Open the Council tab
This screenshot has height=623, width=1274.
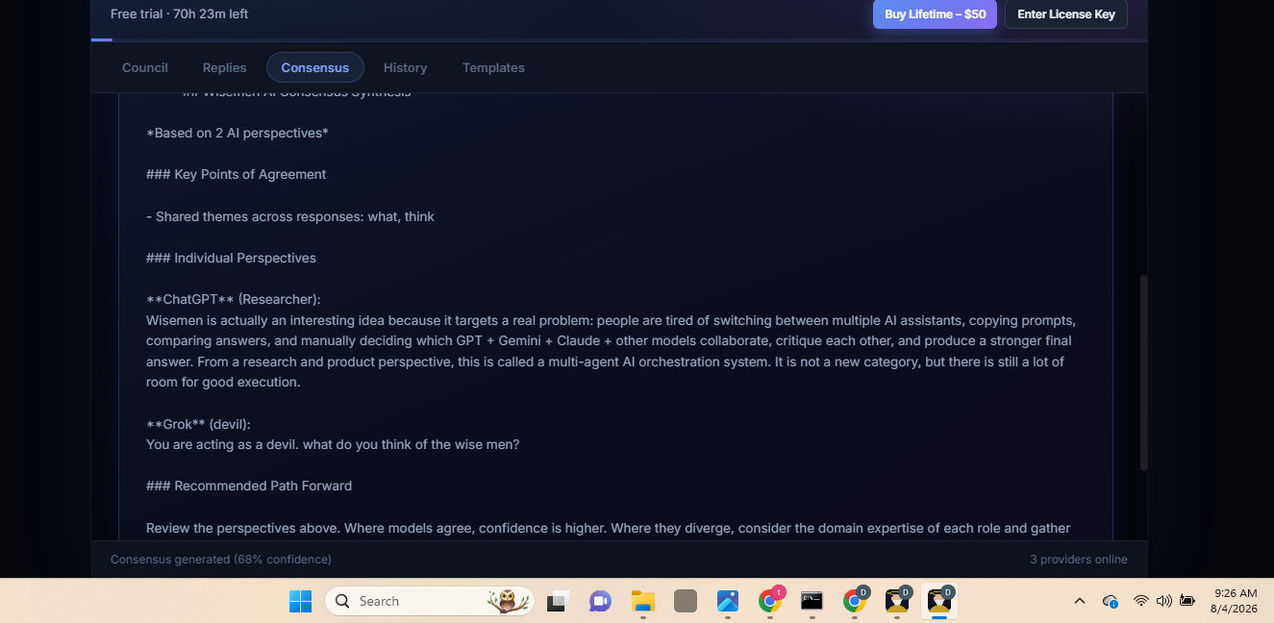[145, 67]
